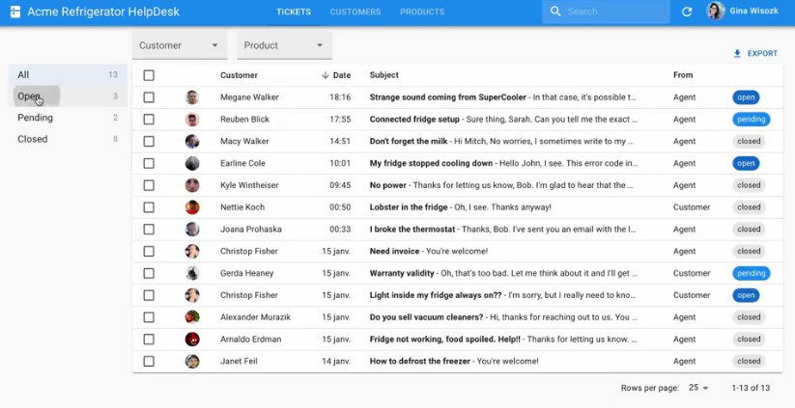Open the 'No power' ticket subject
The width and height of the screenshot is (795, 408).
point(388,185)
